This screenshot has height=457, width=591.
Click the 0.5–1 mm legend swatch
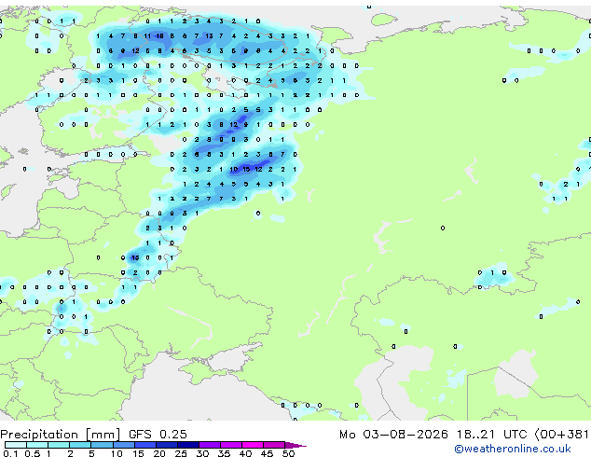tap(37, 445)
